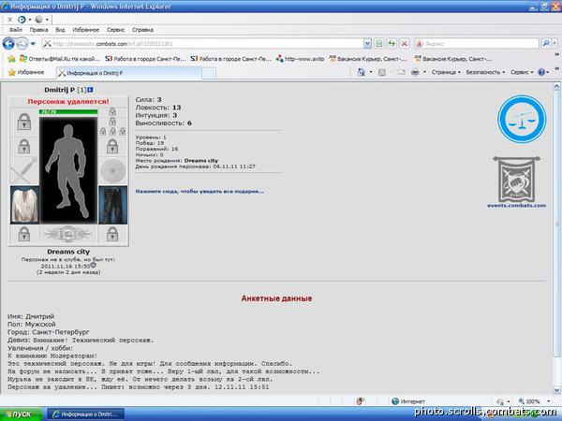Open recent pages dropdown beside Forward arrow
The width and height of the screenshot is (562, 421).
(x=33, y=44)
